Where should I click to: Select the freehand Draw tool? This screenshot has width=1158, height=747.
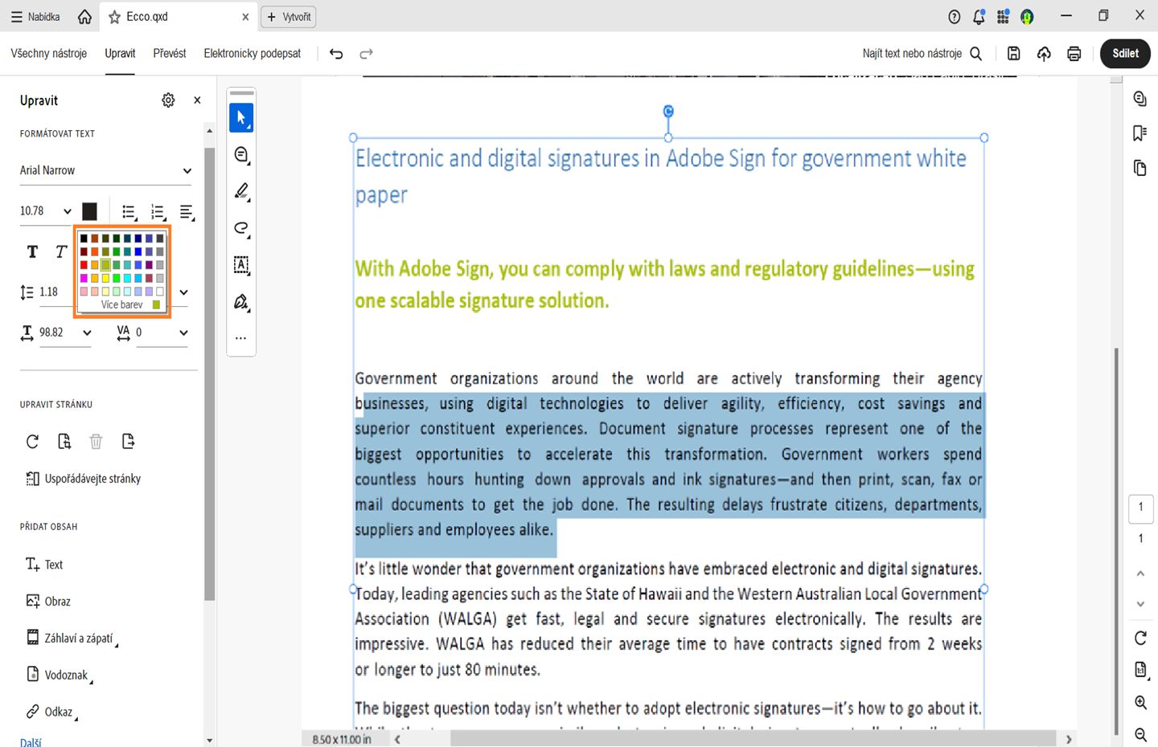(240, 229)
